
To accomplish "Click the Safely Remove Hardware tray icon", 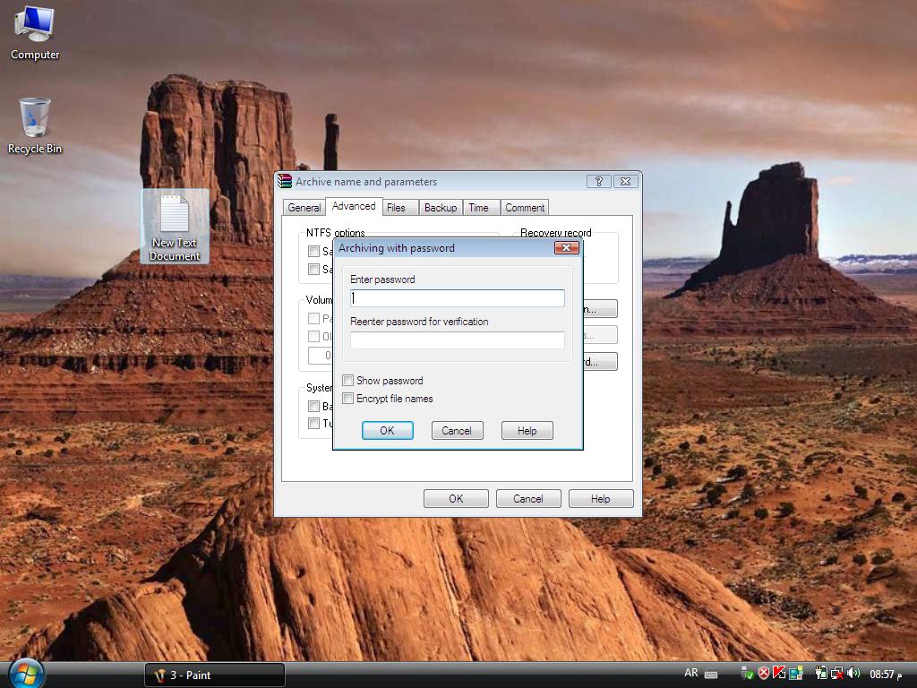I will [747, 673].
